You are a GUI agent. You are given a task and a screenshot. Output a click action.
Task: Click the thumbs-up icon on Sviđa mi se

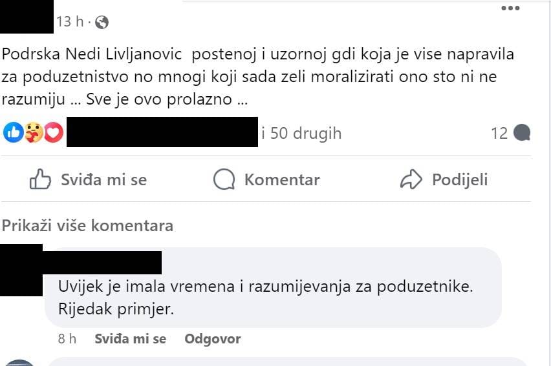click(x=41, y=179)
